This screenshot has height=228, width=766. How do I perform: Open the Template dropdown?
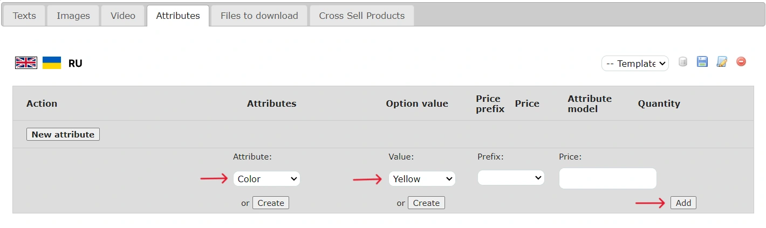[635, 64]
